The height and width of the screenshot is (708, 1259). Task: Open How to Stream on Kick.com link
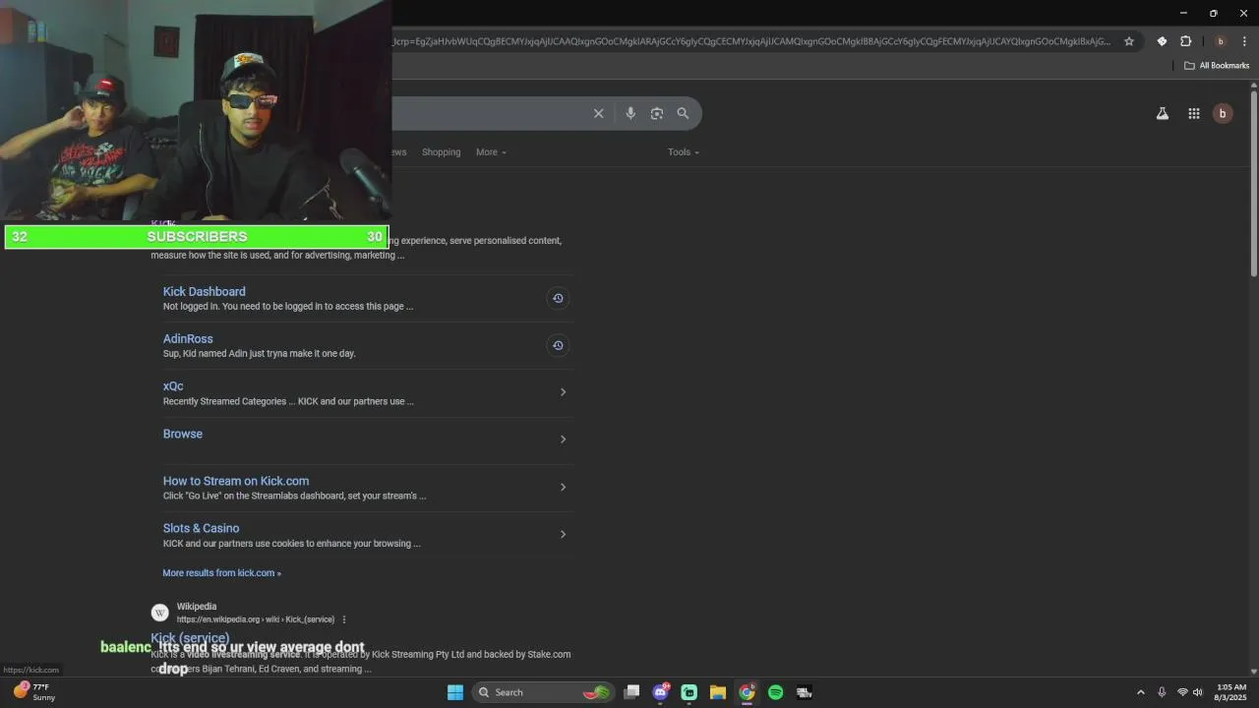236,481
